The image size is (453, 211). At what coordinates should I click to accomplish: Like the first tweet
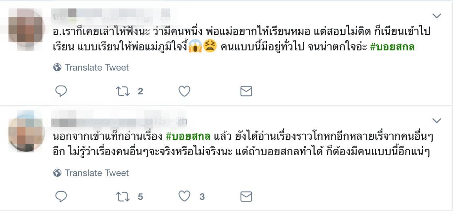point(184,91)
